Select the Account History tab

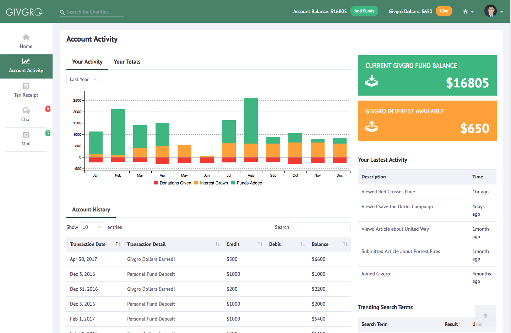(91, 210)
